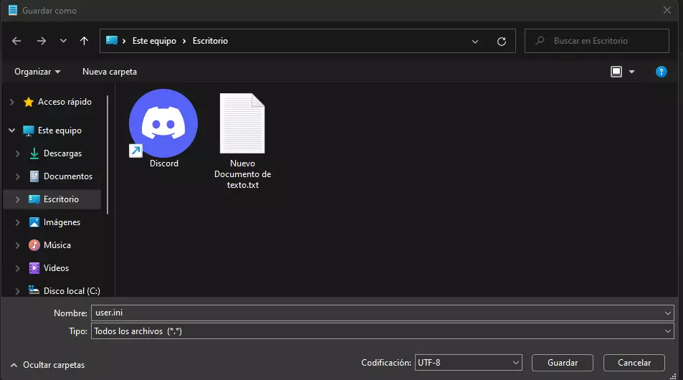Open the recent locations chevron
The width and height of the screenshot is (683, 380).
(x=63, y=41)
